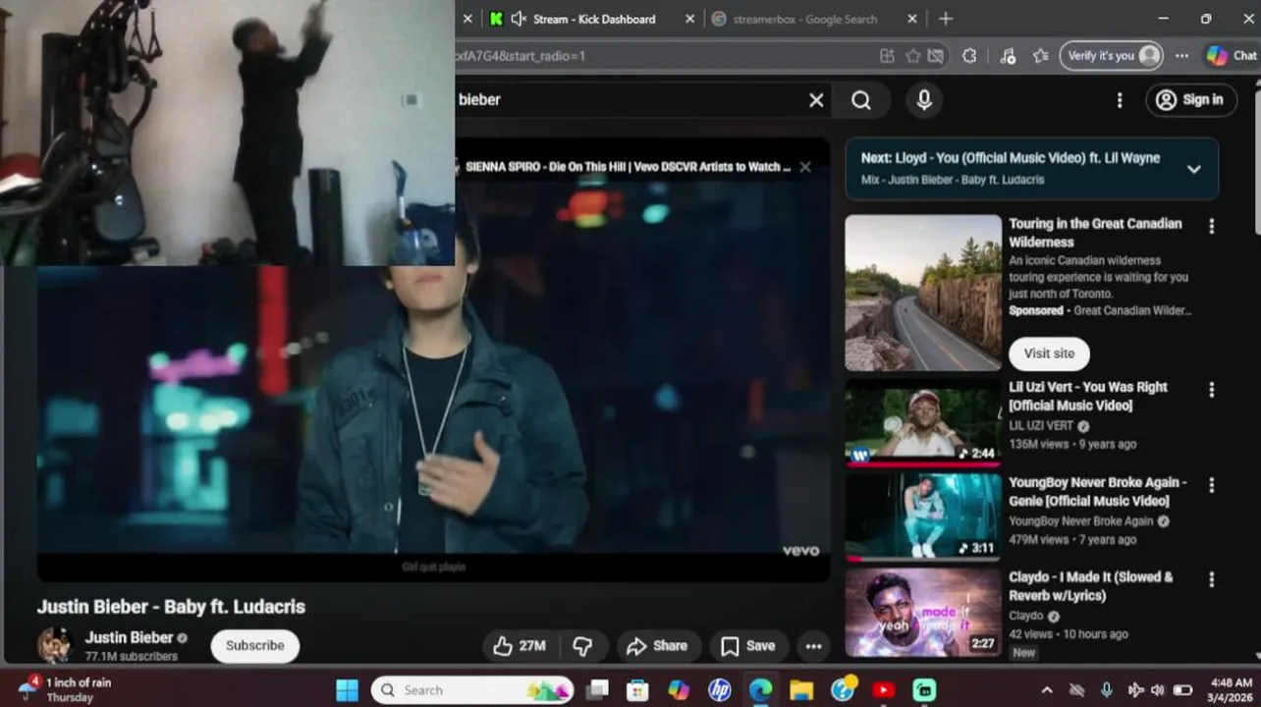This screenshot has height=707, width=1261.
Task: Open Justin Bieber channel name link
Action: click(x=129, y=637)
